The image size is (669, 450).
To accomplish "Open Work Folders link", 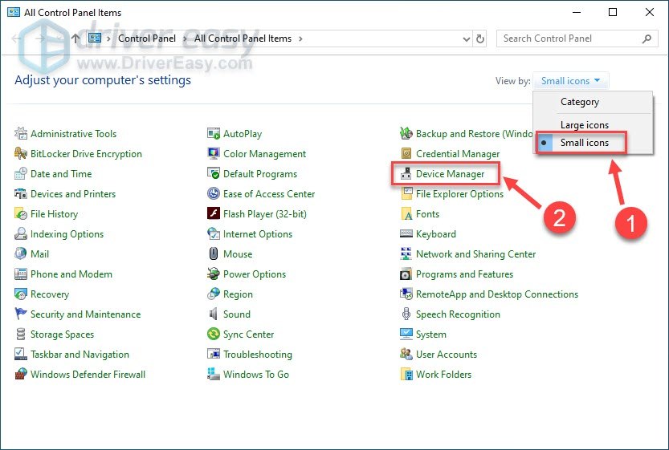I will point(443,374).
